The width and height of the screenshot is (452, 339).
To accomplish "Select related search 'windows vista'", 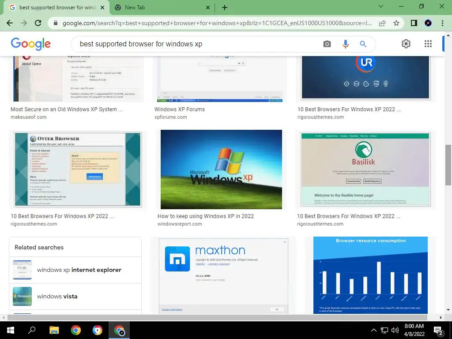I will pyautogui.click(x=75, y=296).
